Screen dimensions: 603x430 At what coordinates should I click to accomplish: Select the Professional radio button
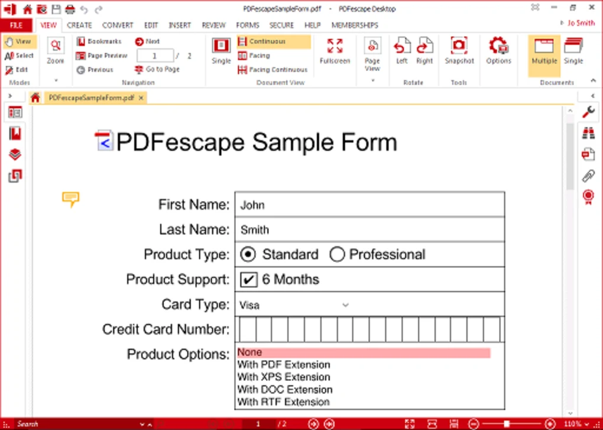(x=337, y=254)
